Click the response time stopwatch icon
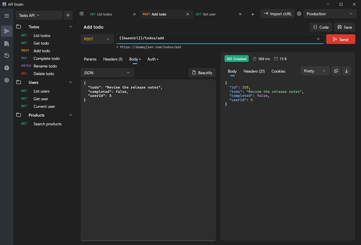361x245 pixels. click(254, 59)
